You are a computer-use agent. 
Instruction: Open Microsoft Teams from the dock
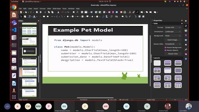14,22
